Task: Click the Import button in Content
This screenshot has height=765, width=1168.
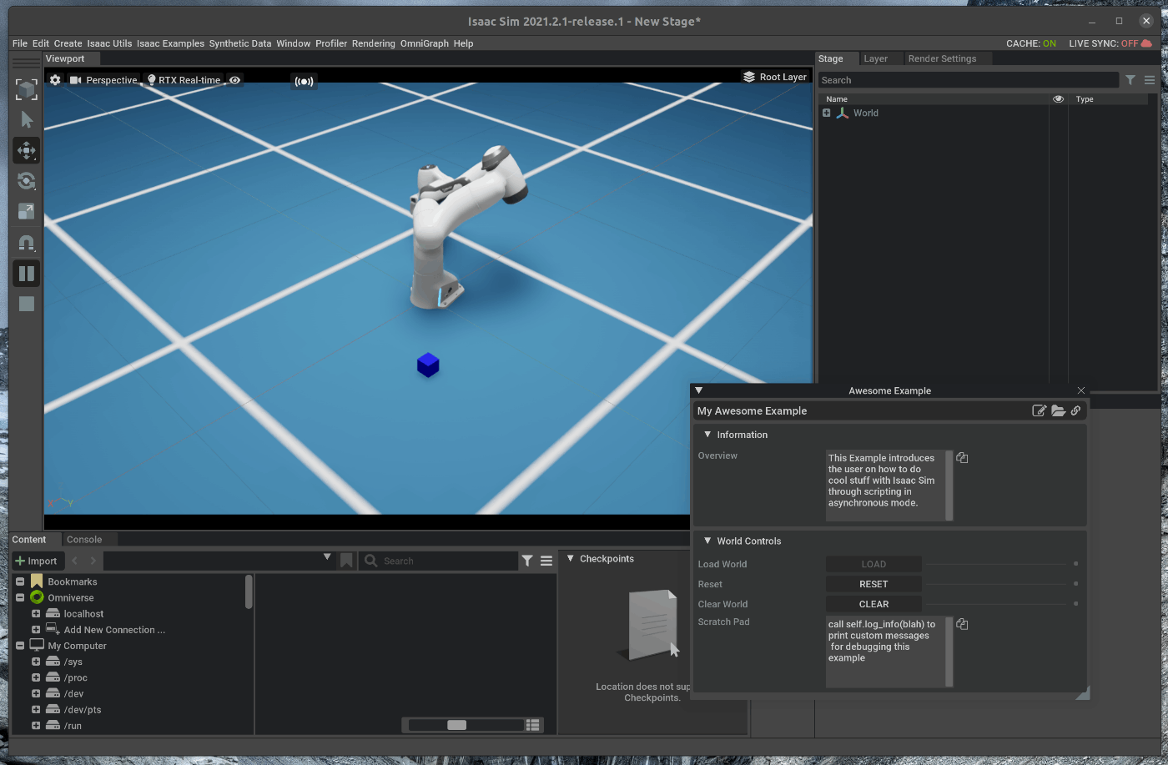Action: click(37, 561)
